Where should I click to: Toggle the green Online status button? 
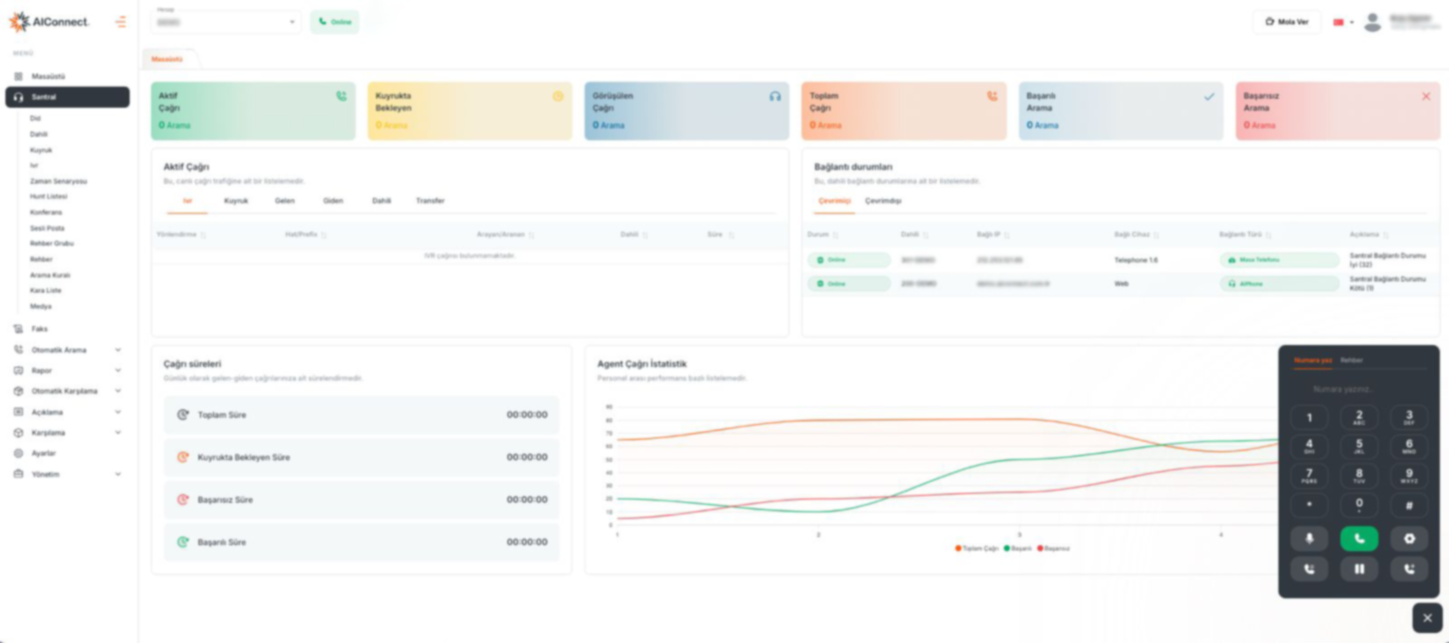334,22
